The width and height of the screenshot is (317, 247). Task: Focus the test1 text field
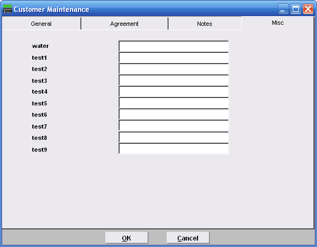point(174,58)
